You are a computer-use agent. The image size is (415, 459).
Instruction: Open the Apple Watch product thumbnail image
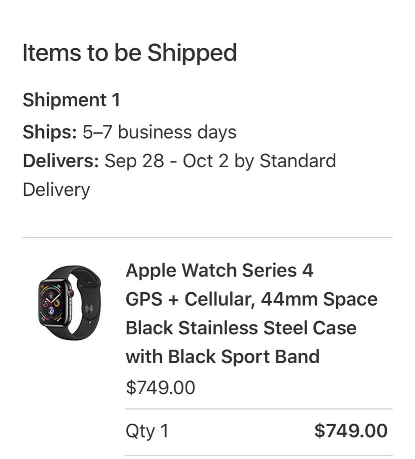click(x=69, y=303)
